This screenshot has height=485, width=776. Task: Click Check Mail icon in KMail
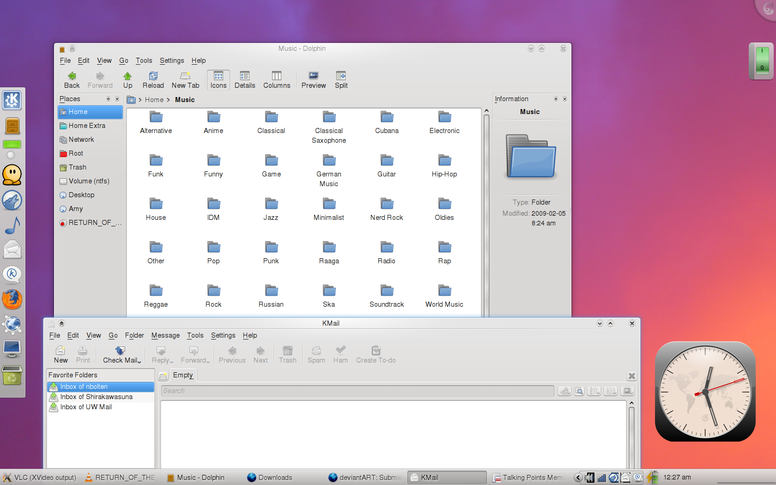120,351
